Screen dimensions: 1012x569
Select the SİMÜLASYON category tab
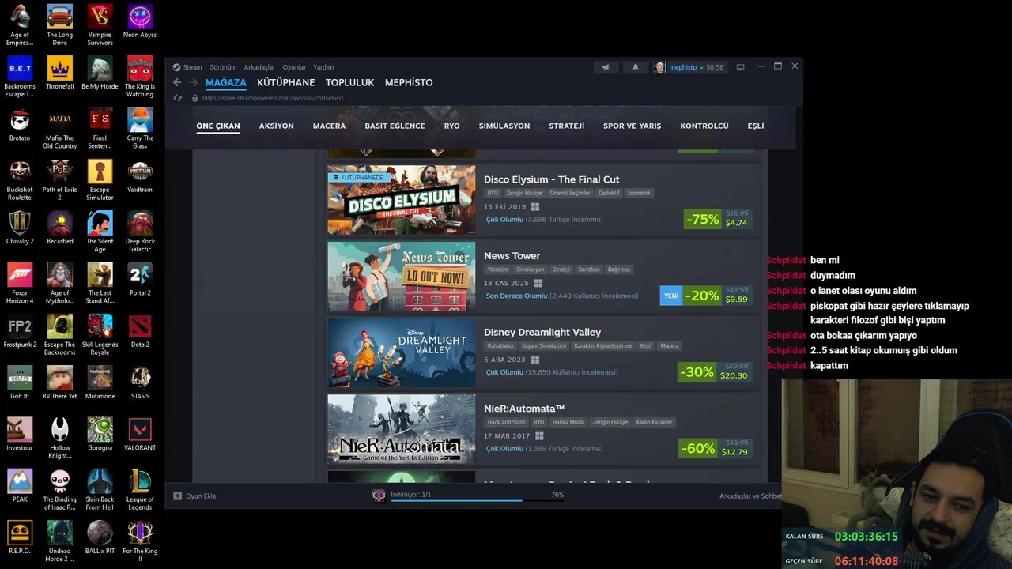pos(504,126)
